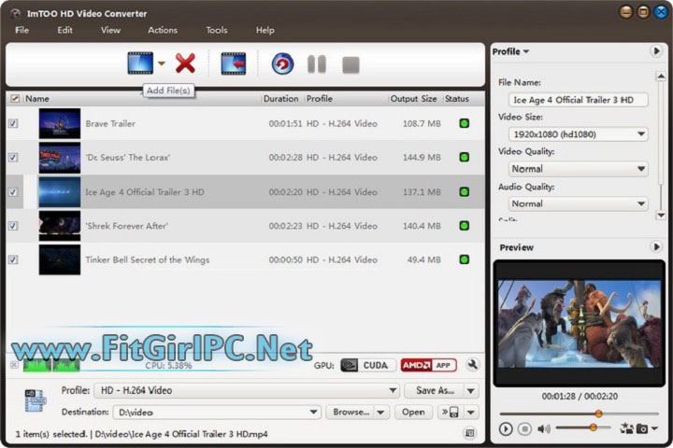This screenshot has height=448, width=673.
Task: Click the Save As... button
Action: click(x=436, y=390)
